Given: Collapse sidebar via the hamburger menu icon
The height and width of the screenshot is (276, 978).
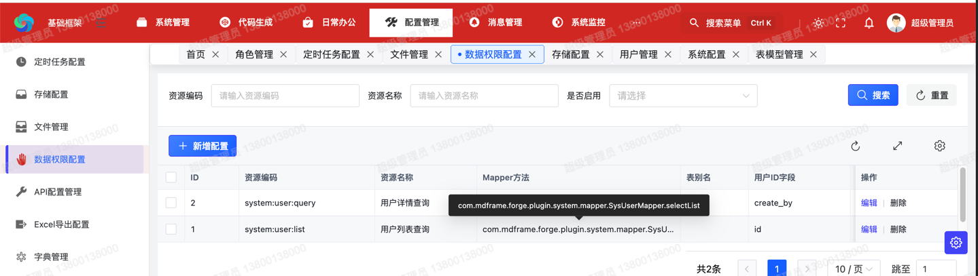Looking at the screenshot, I should click(x=101, y=23).
